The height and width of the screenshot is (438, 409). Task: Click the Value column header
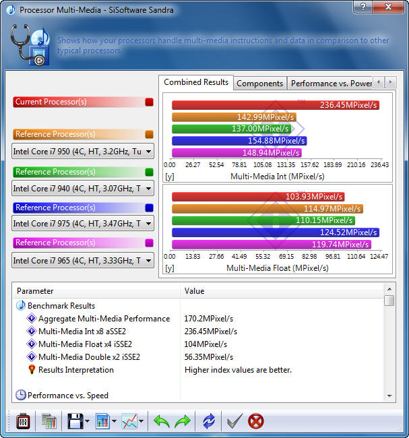click(282, 291)
